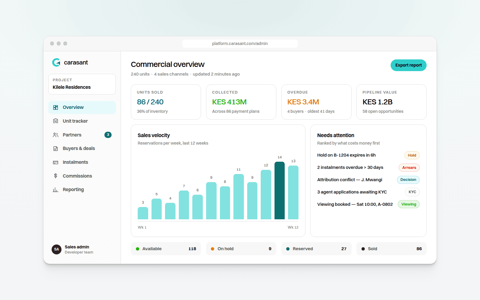Navigate to Reporting
480x300 pixels.
point(82,190)
